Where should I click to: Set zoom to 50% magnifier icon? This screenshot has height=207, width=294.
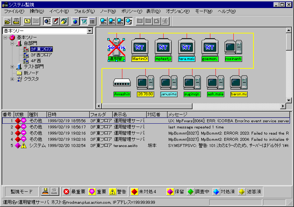pos(103,21)
